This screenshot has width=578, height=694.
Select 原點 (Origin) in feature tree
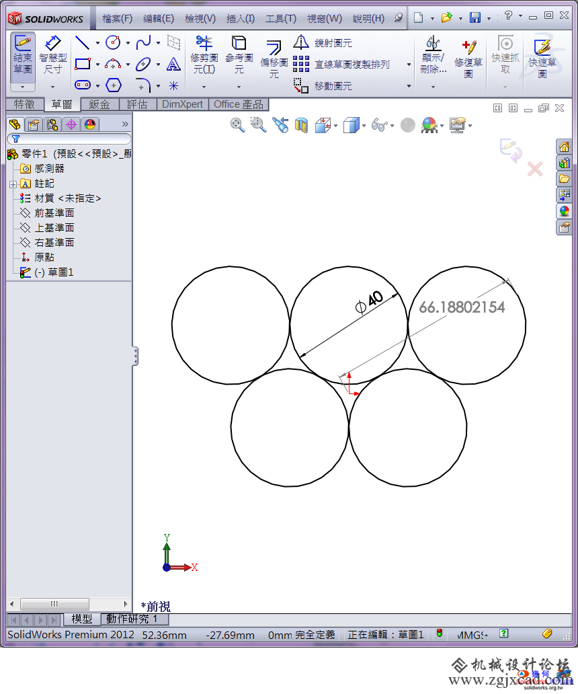pyautogui.click(x=39, y=258)
